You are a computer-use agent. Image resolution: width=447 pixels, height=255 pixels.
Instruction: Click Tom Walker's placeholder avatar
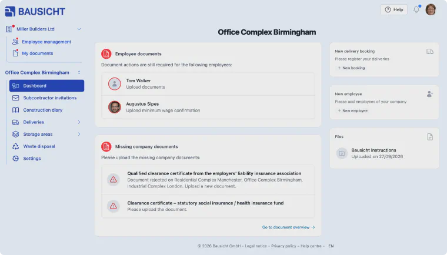click(x=115, y=84)
